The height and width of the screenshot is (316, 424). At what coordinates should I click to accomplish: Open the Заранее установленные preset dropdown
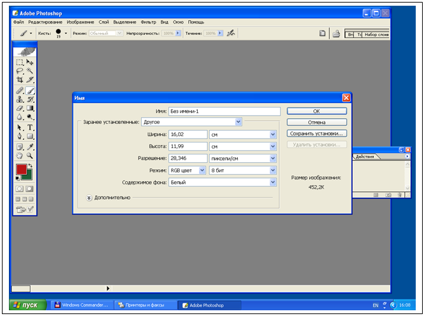click(x=238, y=121)
